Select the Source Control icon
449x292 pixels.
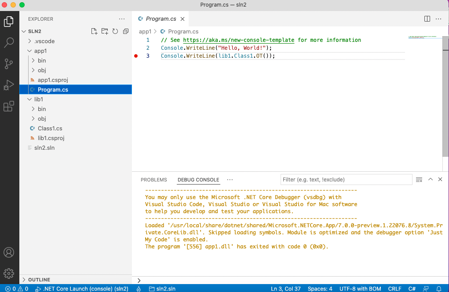tap(9, 63)
